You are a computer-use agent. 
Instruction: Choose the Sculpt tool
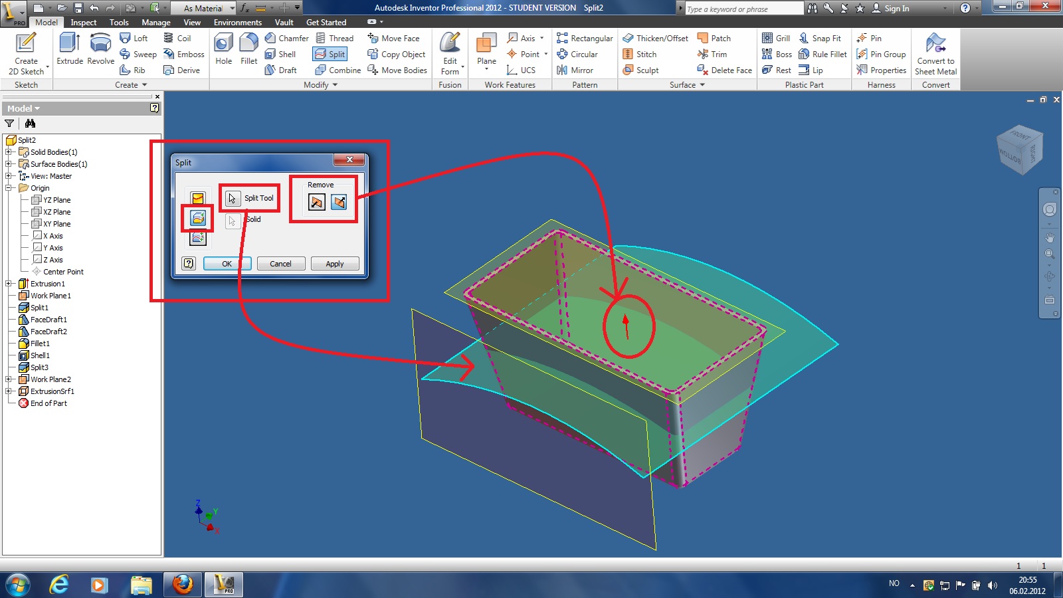(x=641, y=70)
